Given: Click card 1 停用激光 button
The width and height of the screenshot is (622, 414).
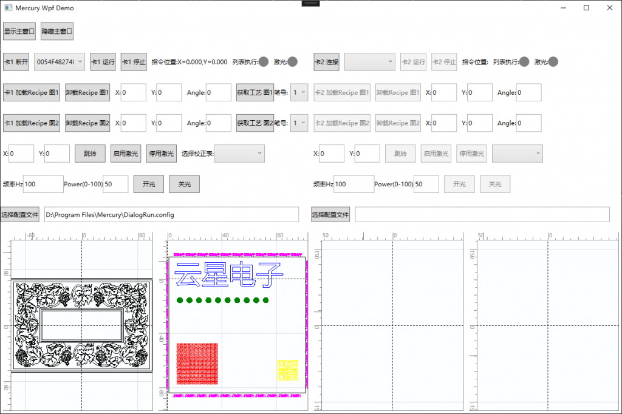Looking at the screenshot, I should pyautogui.click(x=162, y=154).
